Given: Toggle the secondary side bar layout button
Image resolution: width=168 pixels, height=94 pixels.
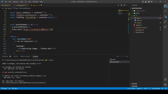Looking at the screenshot, I should click(x=149, y=2).
